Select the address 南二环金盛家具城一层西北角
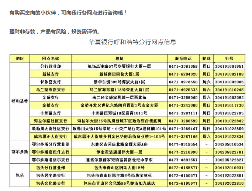This screenshot has width=252, height=191. 119,97
